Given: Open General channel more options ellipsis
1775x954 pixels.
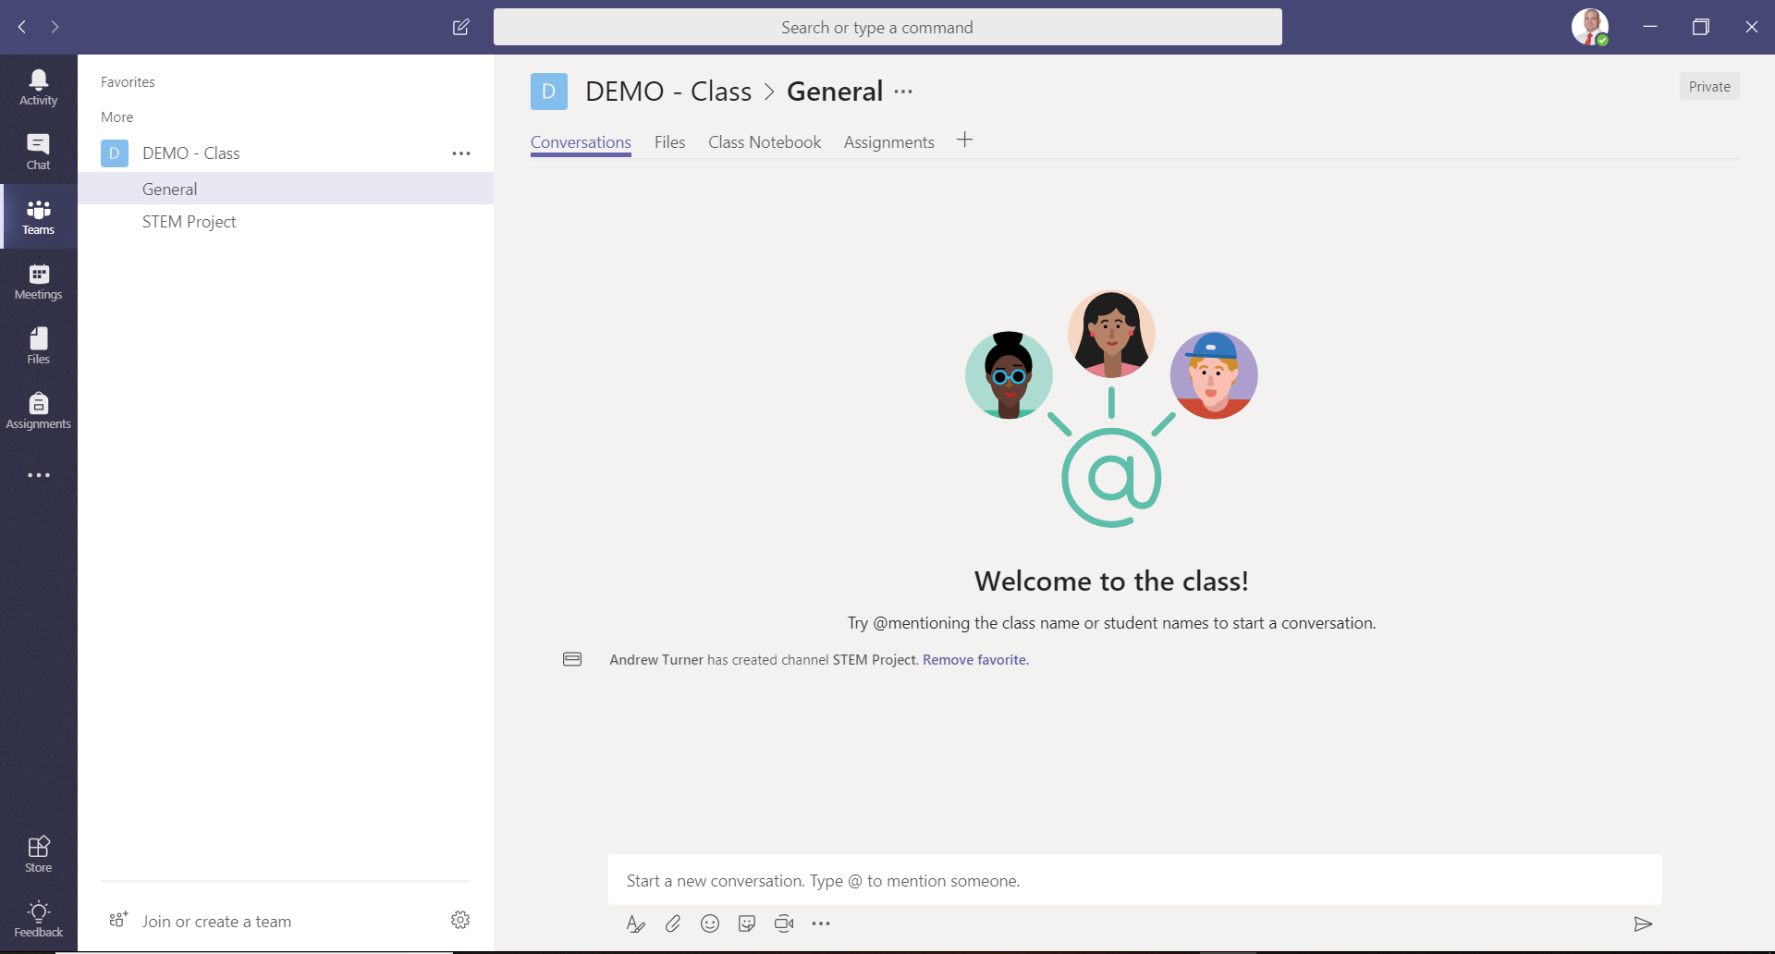Looking at the screenshot, I should (x=903, y=92).
